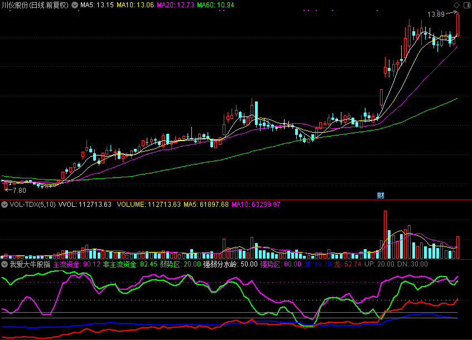This screenshot has height=340, width=472.
Task: Click the latest red candlestick near 13.89
Action: click(x=458, y=24)
